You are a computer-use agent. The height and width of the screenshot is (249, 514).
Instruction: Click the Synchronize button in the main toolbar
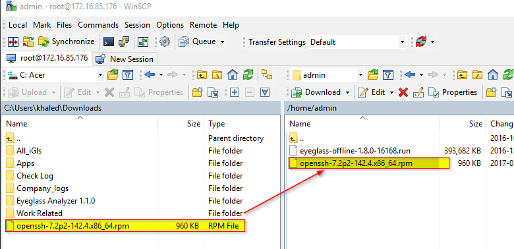click(x=66, y=41)
